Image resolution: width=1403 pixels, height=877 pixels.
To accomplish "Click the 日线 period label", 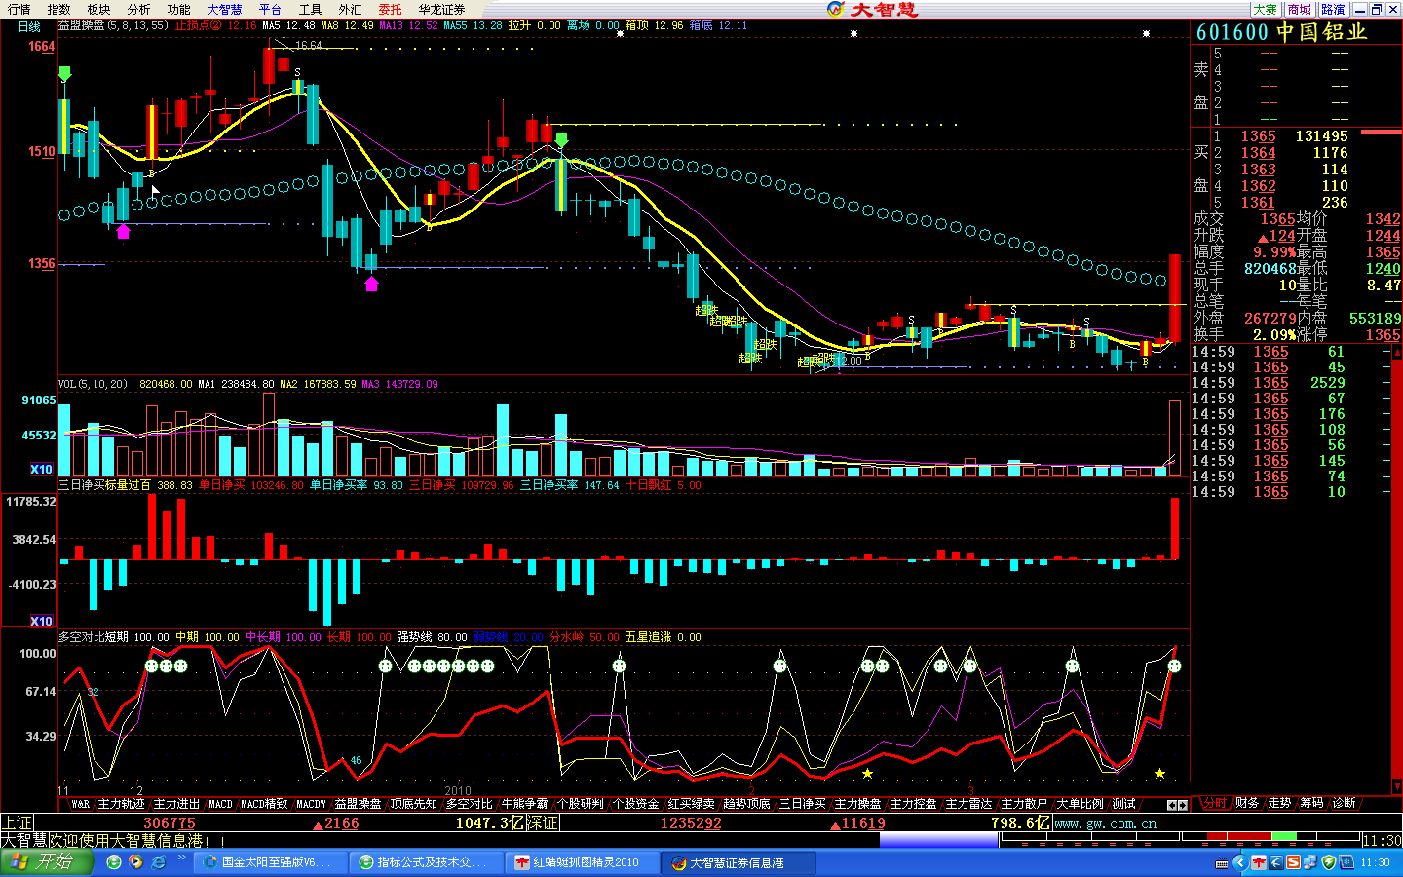I will [29, 27].
